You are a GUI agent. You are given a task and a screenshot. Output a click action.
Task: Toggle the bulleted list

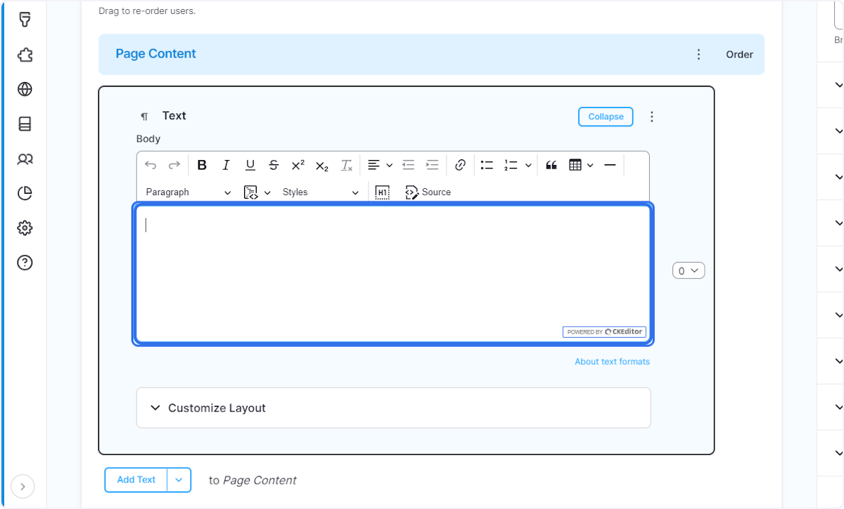pyautogui.click(x=486, y=164)
